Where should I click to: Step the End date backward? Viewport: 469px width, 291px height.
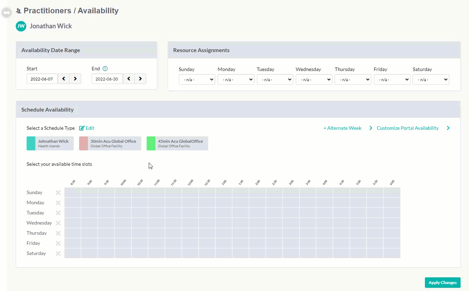[x=129, y=79]
